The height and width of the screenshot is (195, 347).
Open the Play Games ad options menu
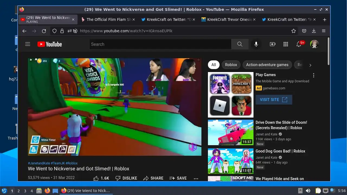pyautogui.click(x=314, y=75)
